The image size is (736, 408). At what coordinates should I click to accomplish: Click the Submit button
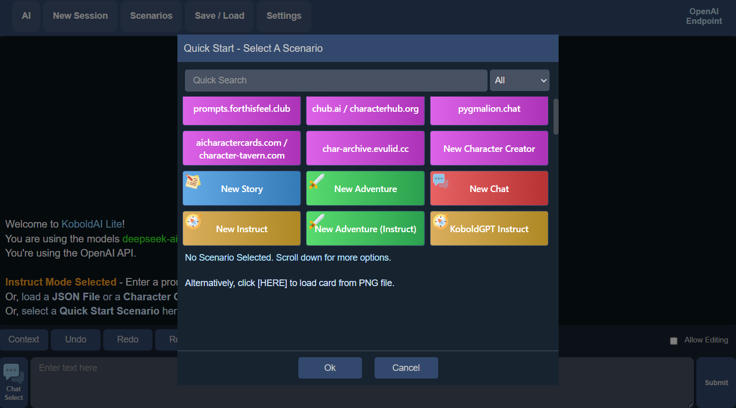click(716, 383)
